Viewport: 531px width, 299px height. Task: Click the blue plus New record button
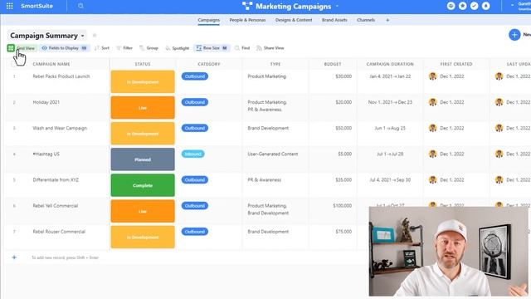click(514, 35)
